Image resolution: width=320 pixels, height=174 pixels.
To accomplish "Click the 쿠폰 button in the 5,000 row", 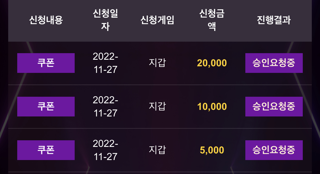I will 46,150.
